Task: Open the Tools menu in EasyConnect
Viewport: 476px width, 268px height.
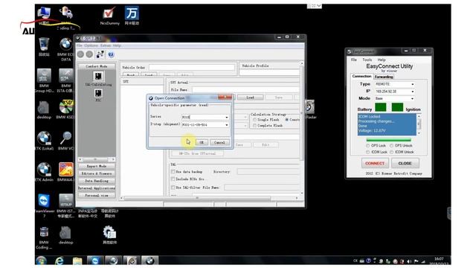Action: (367, 60)
